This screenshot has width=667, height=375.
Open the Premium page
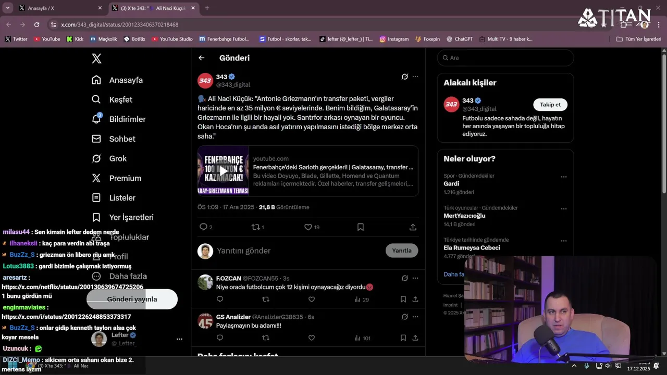[x=117, y=178]
